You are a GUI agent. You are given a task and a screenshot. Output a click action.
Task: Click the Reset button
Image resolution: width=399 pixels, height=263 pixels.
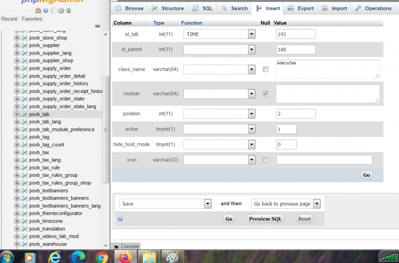[304, 218]
